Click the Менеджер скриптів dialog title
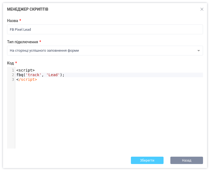This screenshot has width=209, height=170. [28, 9]
